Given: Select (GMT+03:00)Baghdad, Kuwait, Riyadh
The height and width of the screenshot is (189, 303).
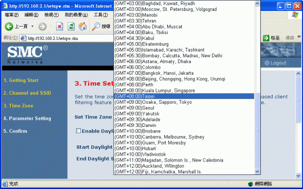Looking at the screenshot, I should pyautogui.click(x=184, y=3).
